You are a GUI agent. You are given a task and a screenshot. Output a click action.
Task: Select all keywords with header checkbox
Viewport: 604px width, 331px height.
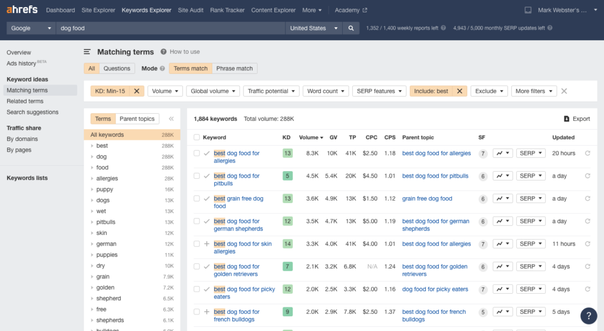[x=197, y=137]
